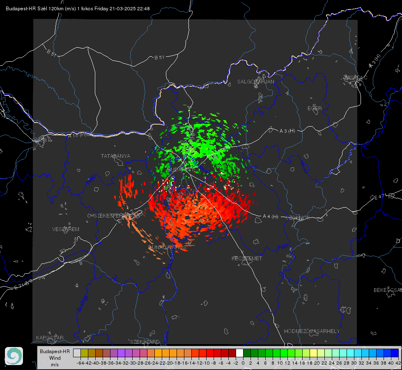Viewport: 402px width, 370px height.
Task: Click the '-64' legend value
Action: (x=80, y=363)
